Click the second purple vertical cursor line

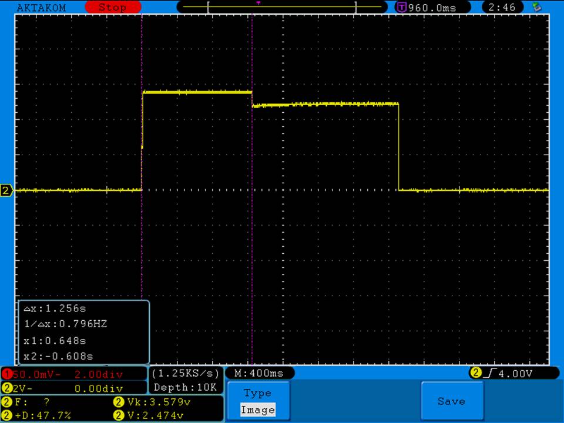click(x=252, y=235)
